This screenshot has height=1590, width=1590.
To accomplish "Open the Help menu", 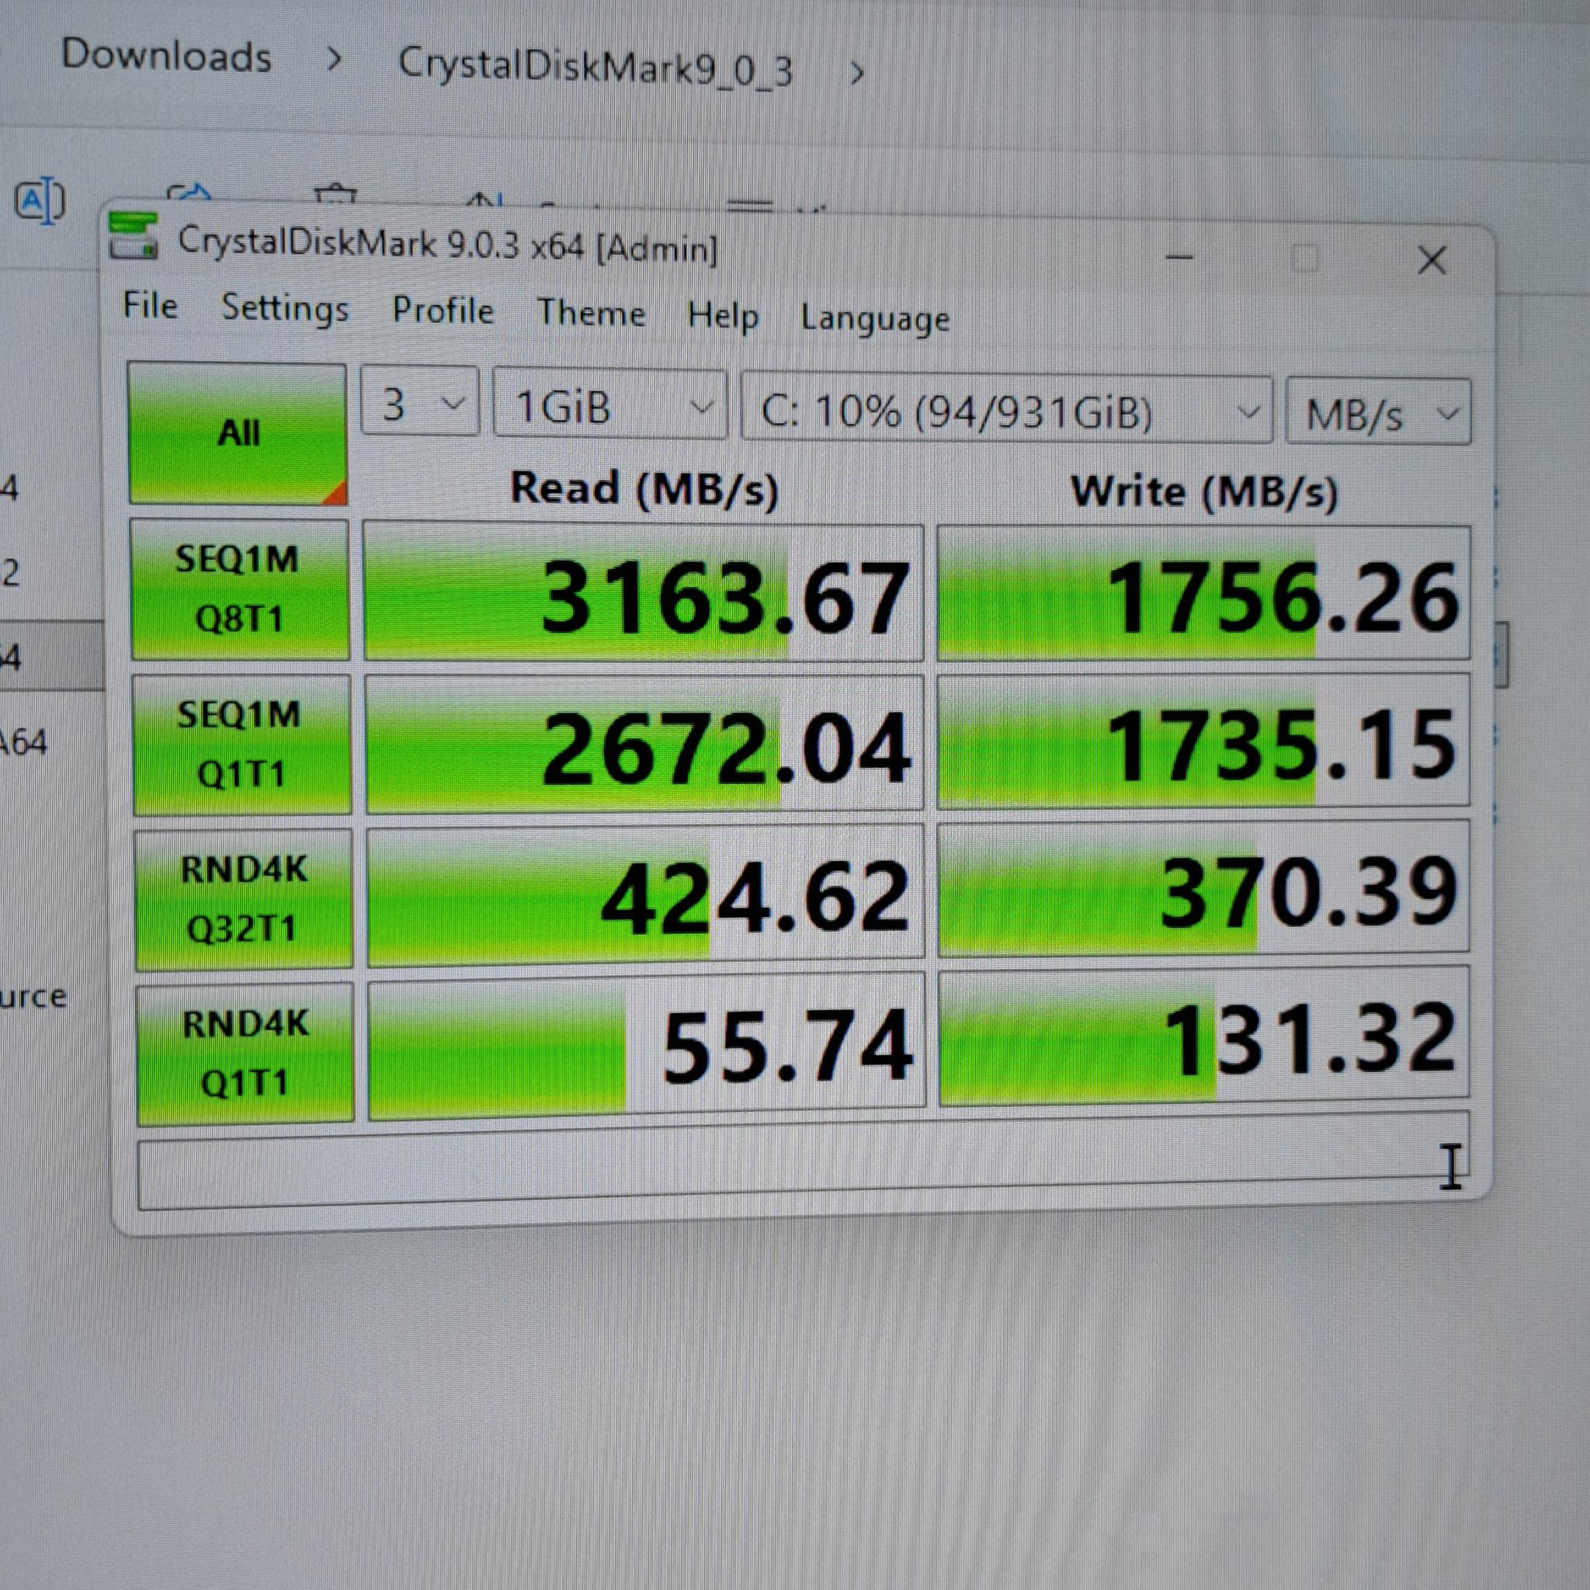I will (723, 316).
